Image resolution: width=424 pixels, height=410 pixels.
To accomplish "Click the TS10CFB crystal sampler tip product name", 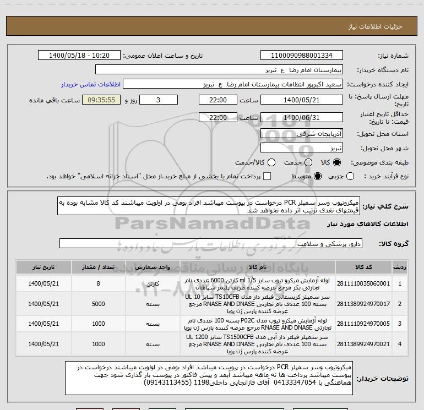I will pos(258,304).
